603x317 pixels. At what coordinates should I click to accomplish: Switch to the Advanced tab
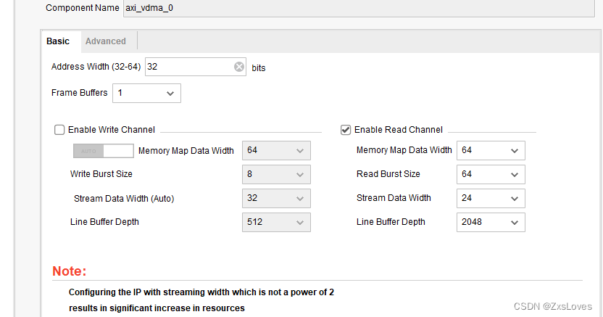click(x=106, y=41)
